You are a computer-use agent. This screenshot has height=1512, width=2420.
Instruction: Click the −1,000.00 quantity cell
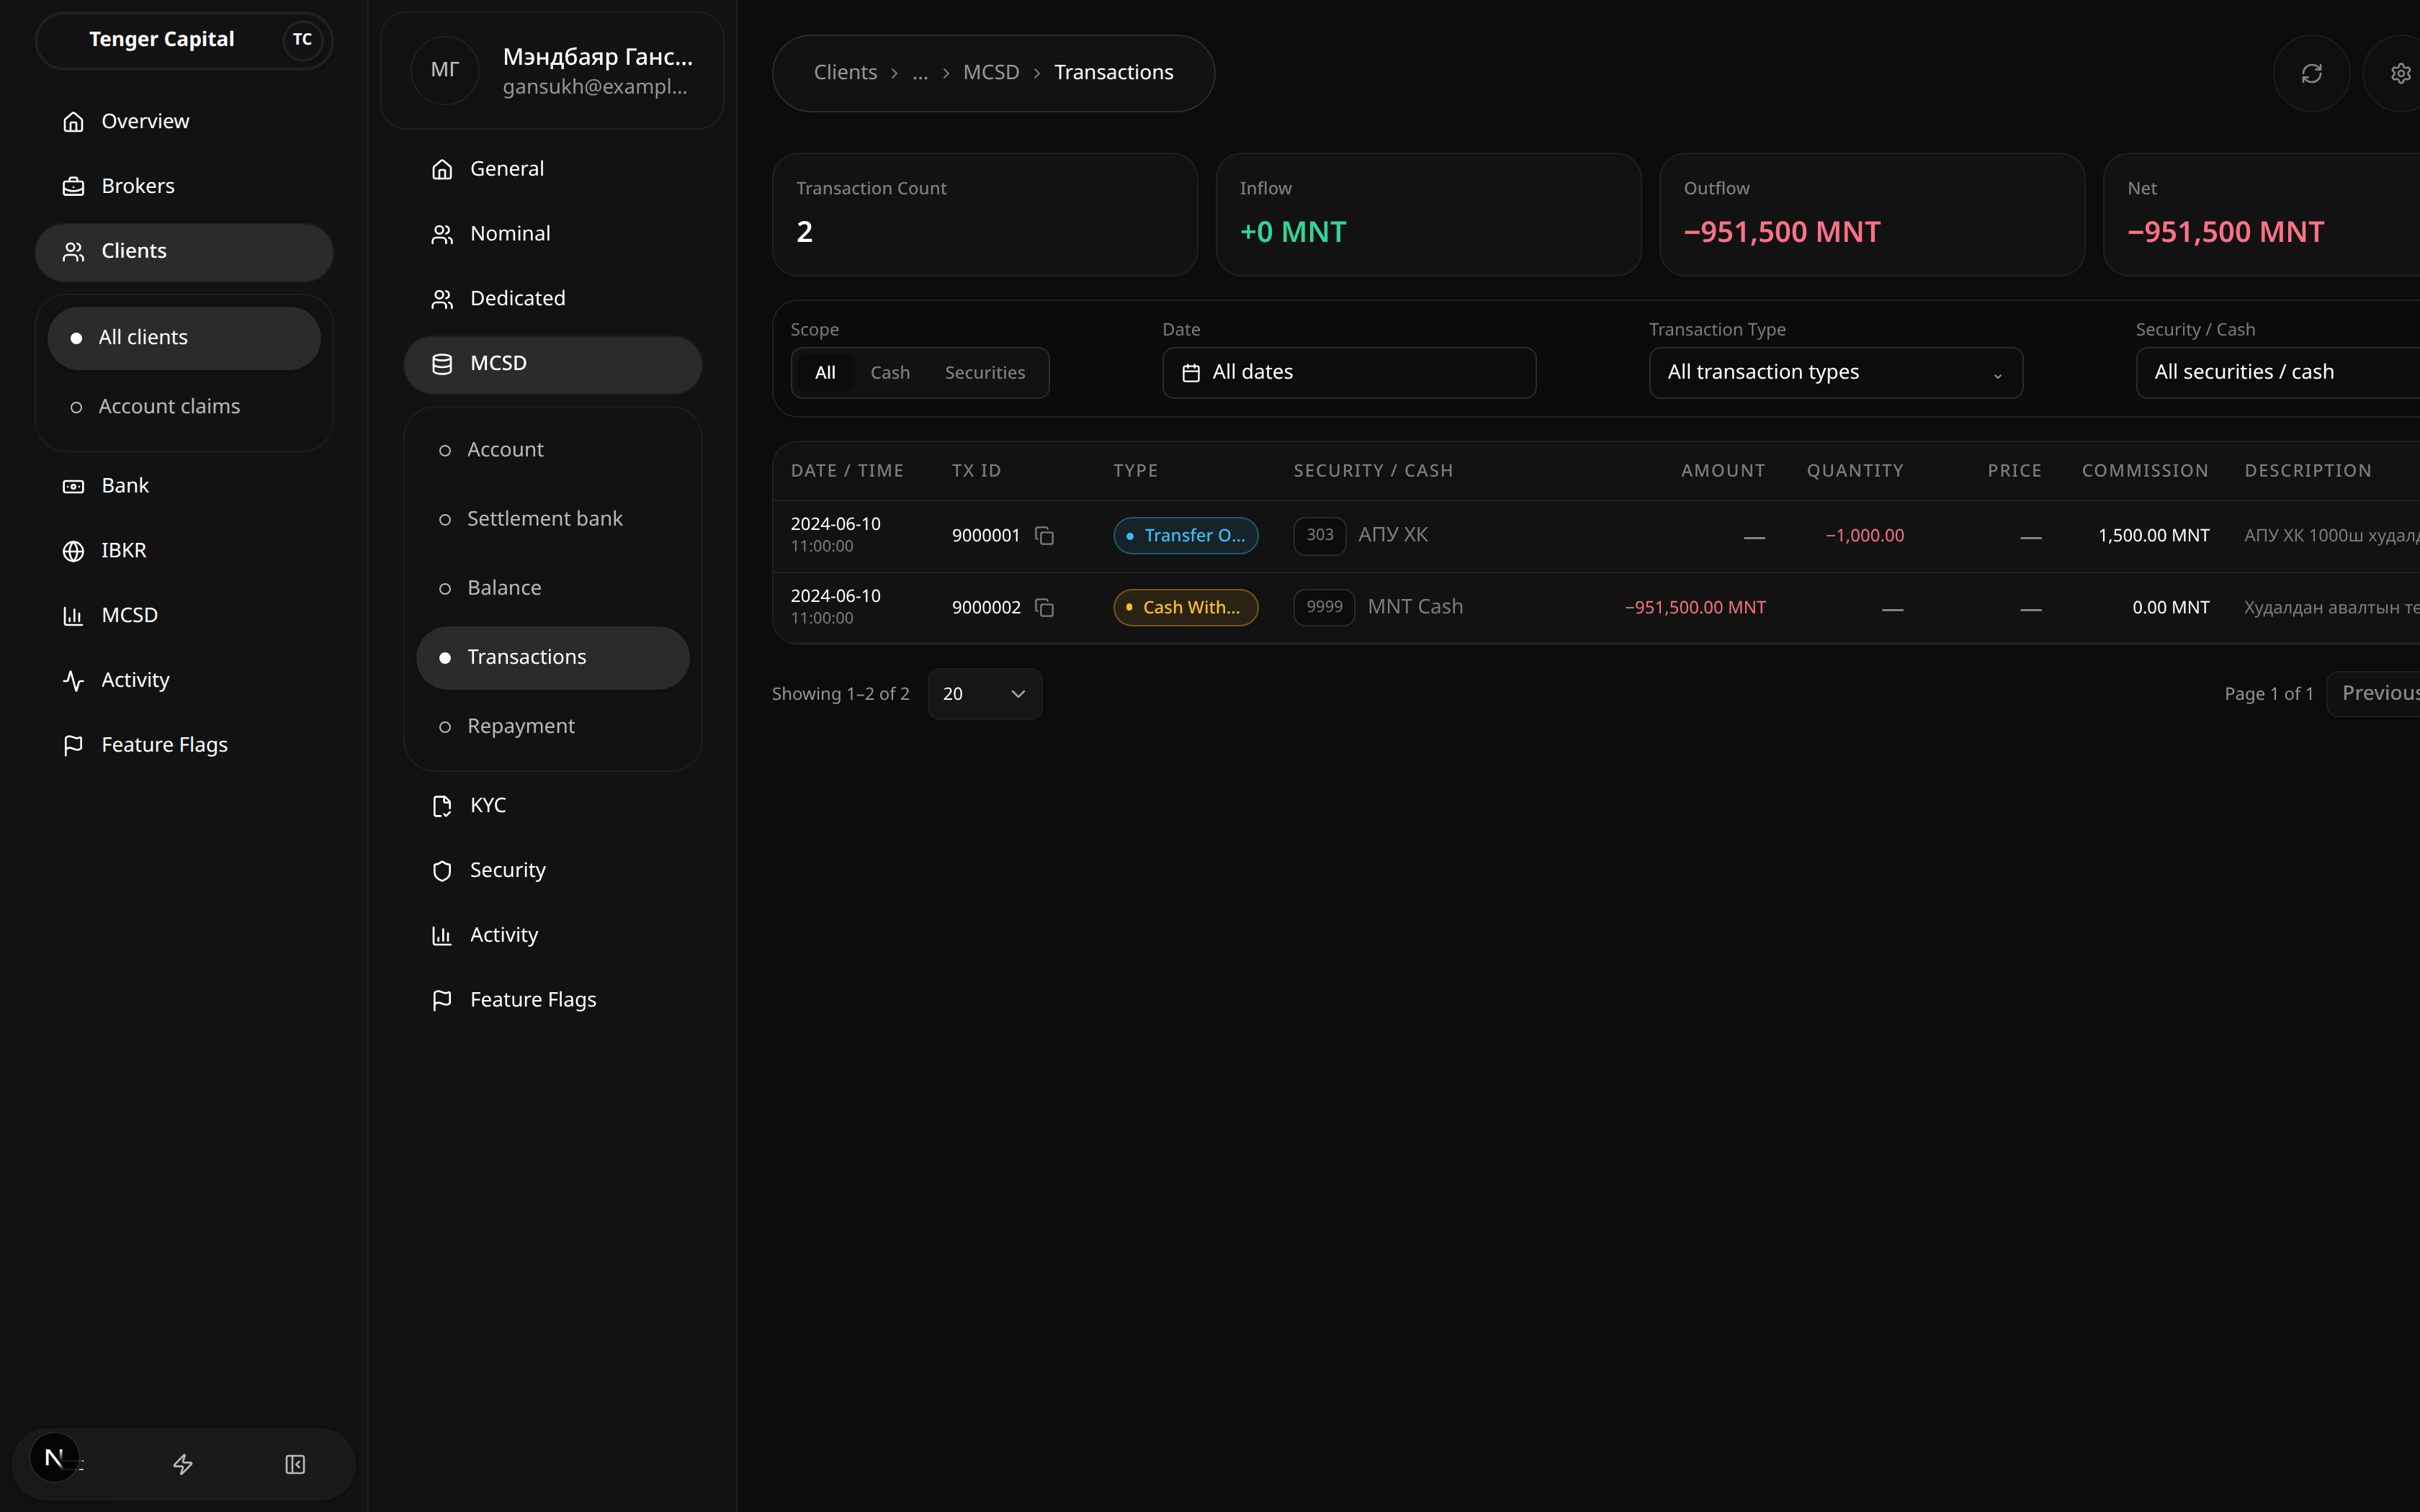click(1864, 536)
